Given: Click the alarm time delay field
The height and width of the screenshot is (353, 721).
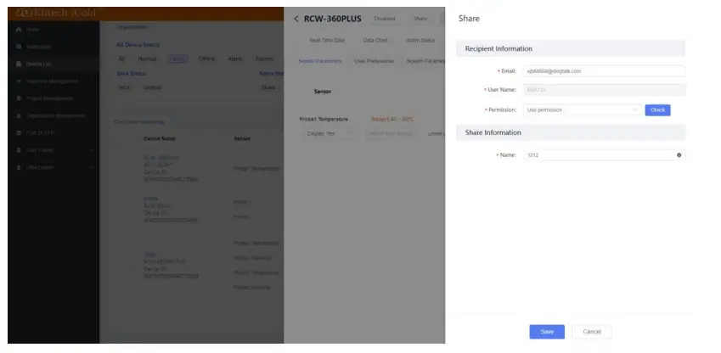Looking at the screenshot, I should 392,134.
